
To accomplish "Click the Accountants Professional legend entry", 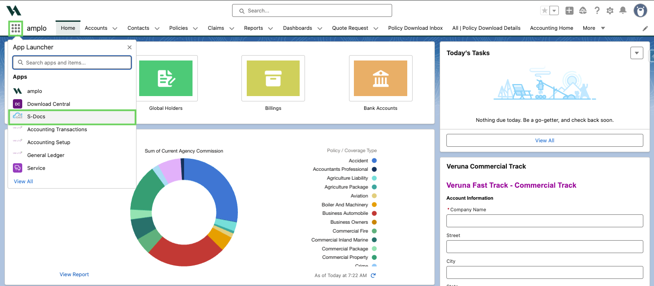I will pyautogui.click(x=345, y=169).
